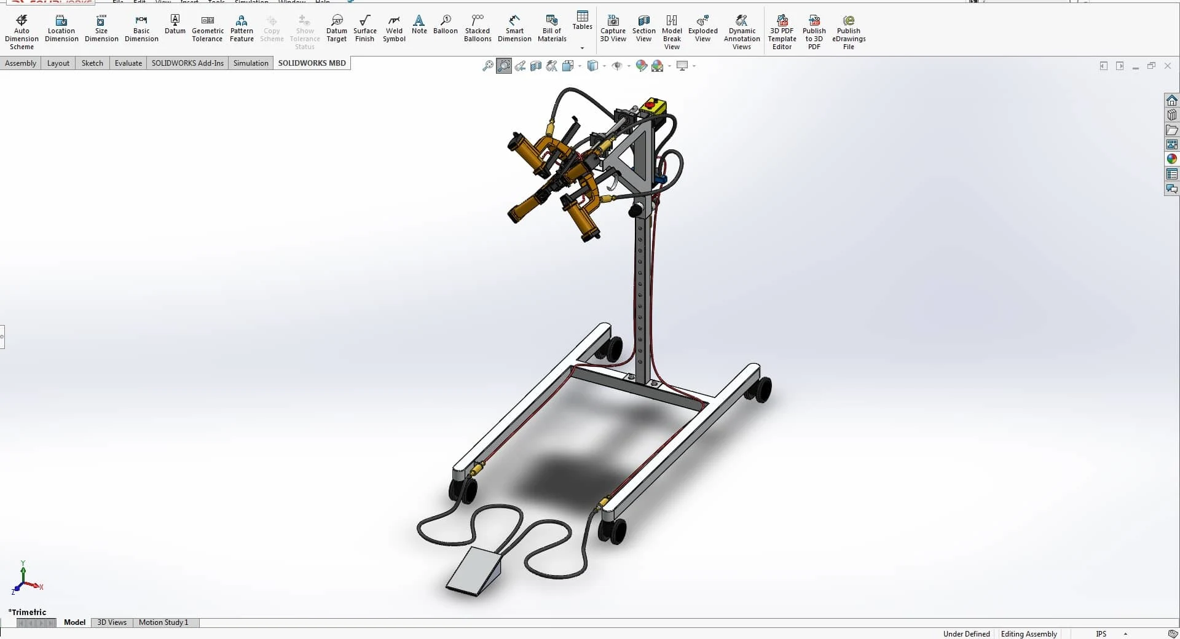1180x639 pixels.
Task: Select the Size Dimension tool
Action: 101,28
